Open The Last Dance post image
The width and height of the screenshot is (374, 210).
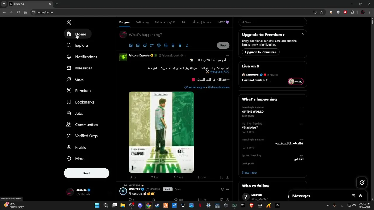(x=161, y=132)
